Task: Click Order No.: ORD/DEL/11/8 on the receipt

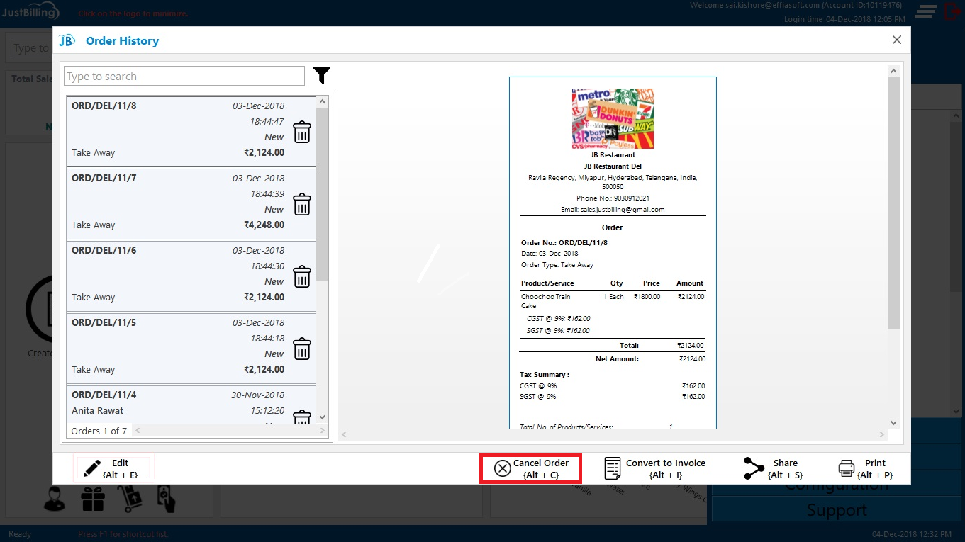Action: [x=564, y=242]
